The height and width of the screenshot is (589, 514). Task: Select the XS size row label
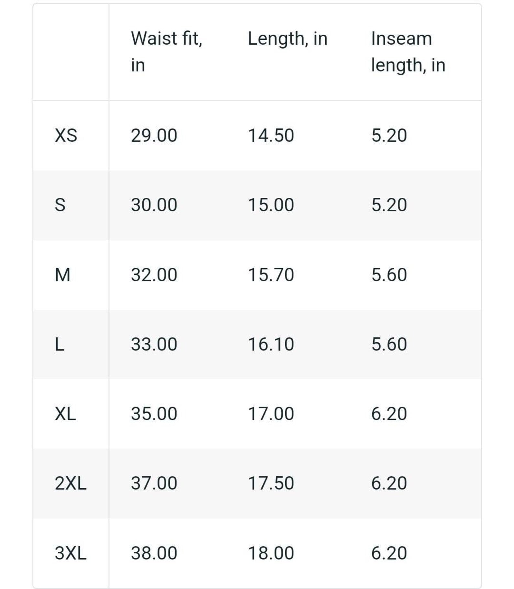pos(66,135)
